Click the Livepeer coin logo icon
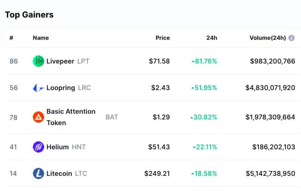 [x=39, y=61]
